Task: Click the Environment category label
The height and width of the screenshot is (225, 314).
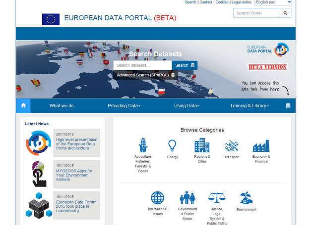Action: (247, 210)
